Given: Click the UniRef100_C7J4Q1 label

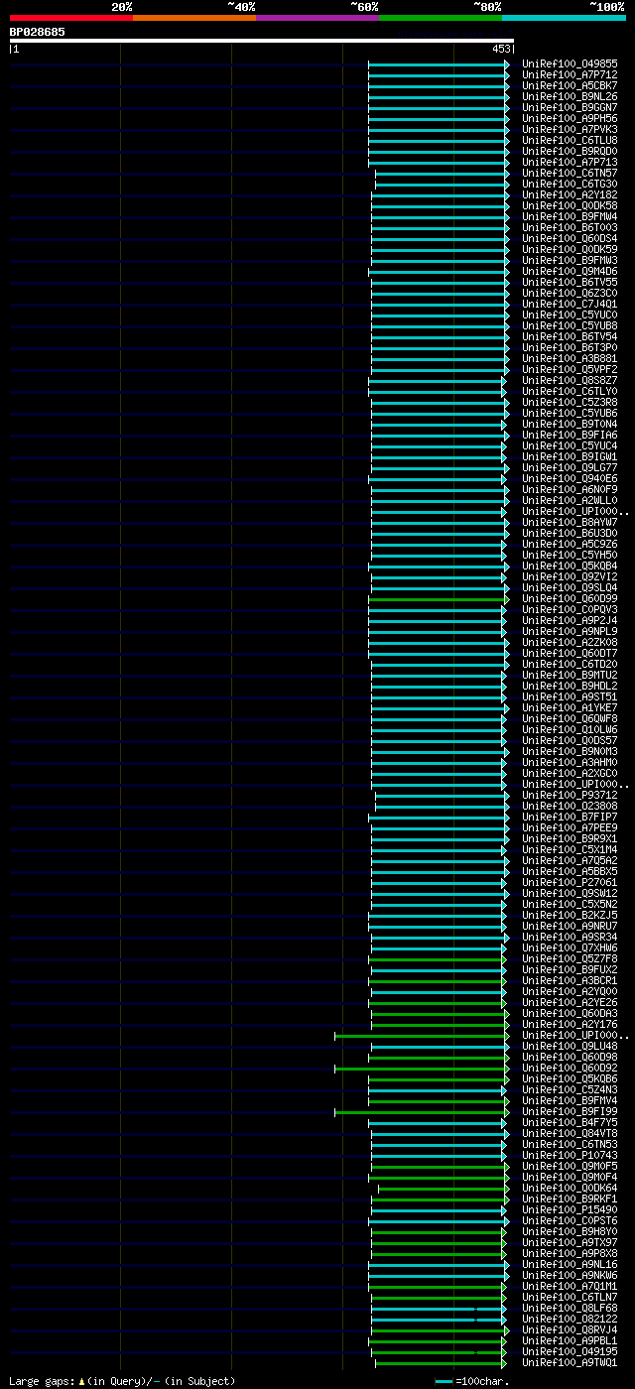Looking at the screenshot, I should [x=570, y=304].
